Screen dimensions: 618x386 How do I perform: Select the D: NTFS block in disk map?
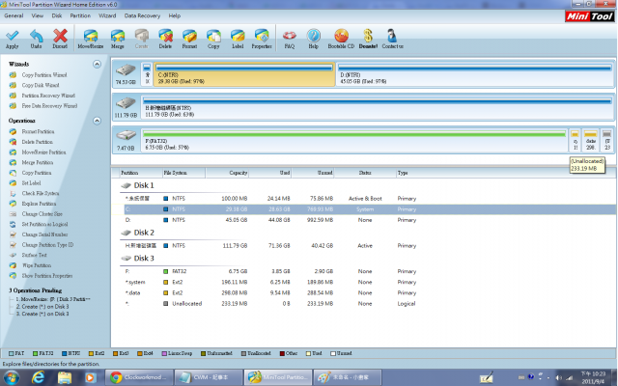[475, 74]
